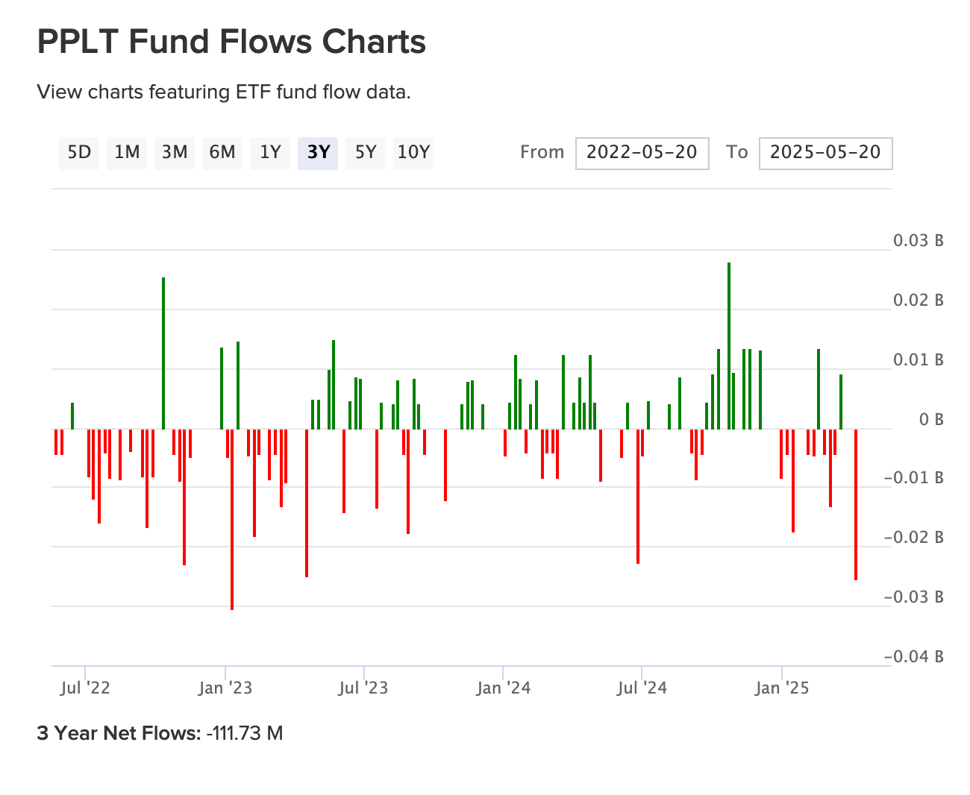The height and width of the screenshot is (795, 970).
Task: Click the To label beside date field
Action: [x=736, y=152]
